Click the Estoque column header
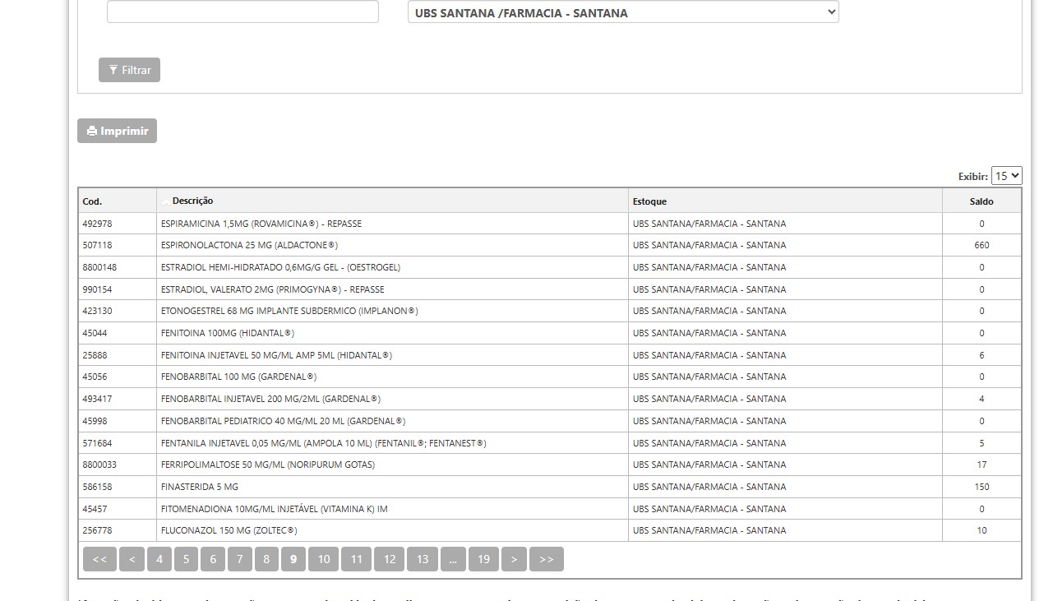 click(649, 201)
